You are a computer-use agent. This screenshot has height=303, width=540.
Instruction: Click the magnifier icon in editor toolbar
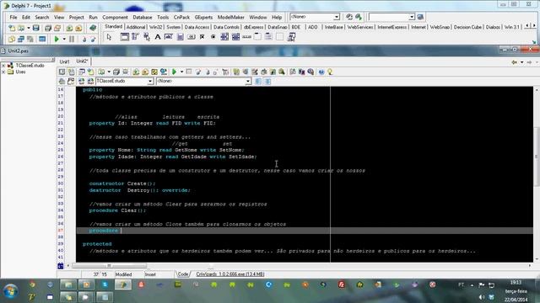tap(282, 72)
